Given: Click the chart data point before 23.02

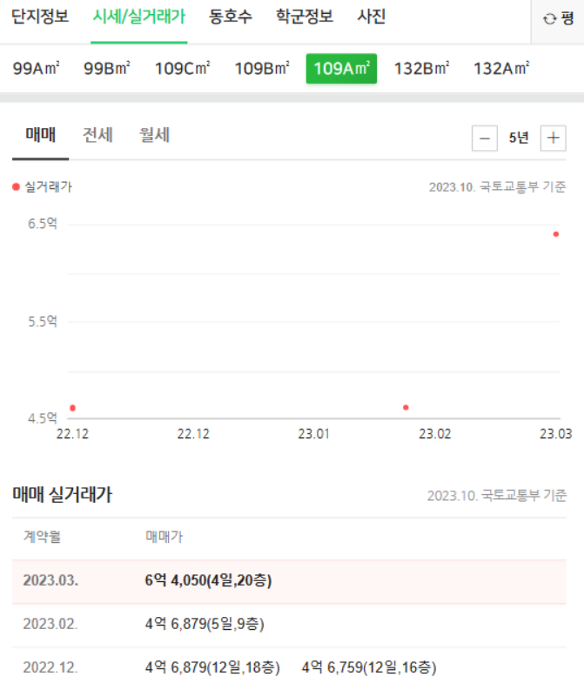Looking at the screenshot, I should 406,408.
